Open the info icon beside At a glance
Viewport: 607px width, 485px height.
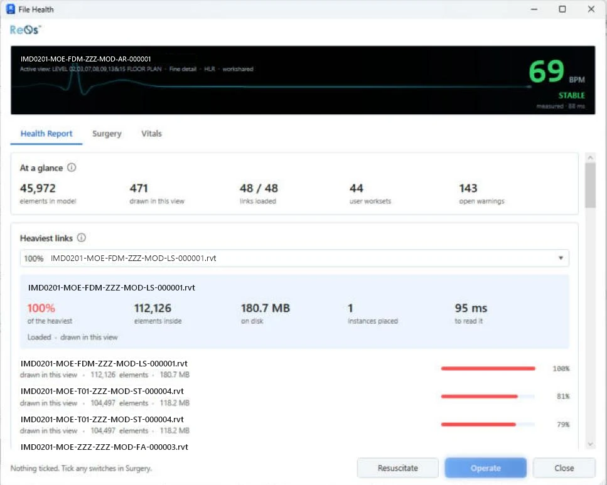[x=72, y=168]
